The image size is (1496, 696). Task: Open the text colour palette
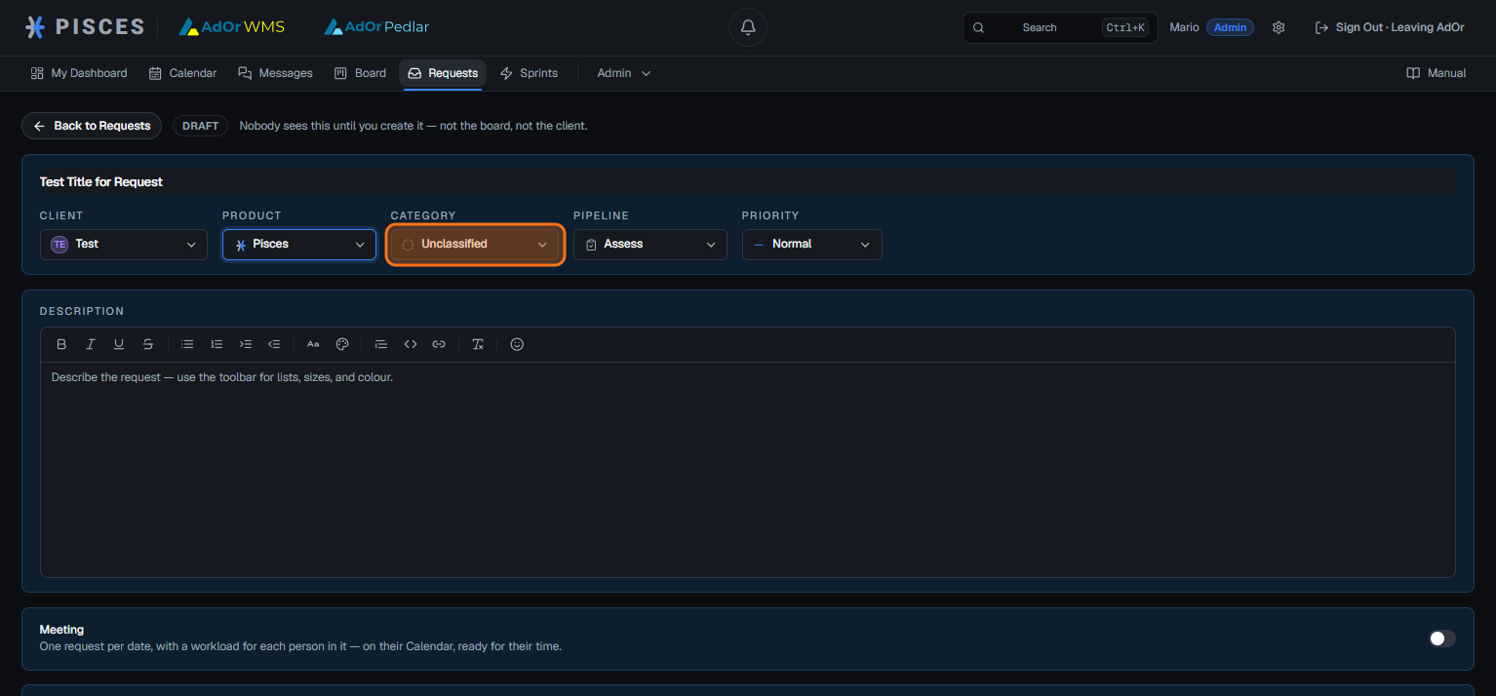342,344
